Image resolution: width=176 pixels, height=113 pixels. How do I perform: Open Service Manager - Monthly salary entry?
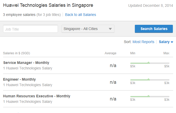tap(26, 63)
